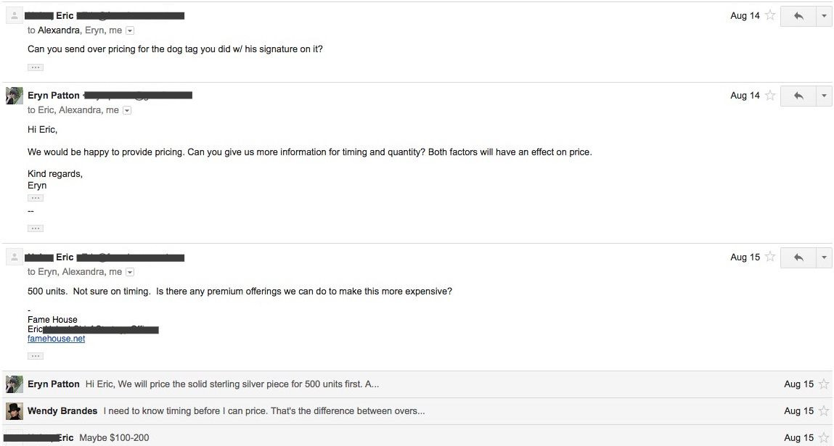
Task: Expand Wendy Brandes collapsed message
Action: coord(363,411)
